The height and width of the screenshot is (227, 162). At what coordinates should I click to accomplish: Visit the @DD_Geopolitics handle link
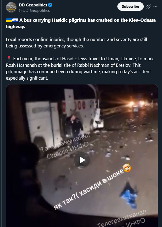tap(34, 10)
